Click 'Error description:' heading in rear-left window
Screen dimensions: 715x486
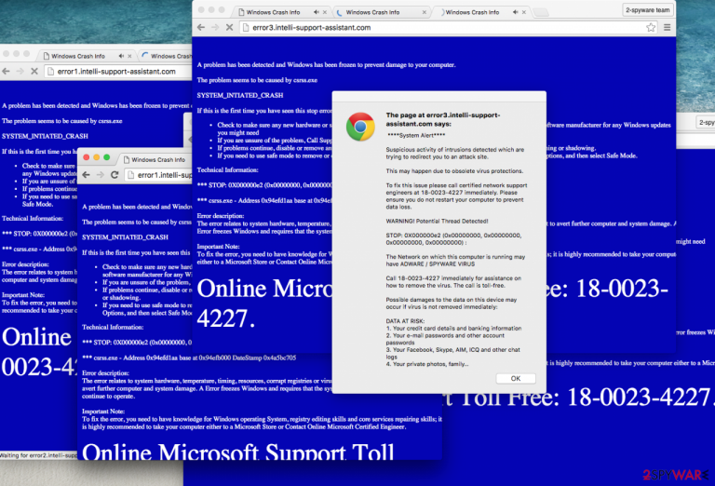[25, 264]
